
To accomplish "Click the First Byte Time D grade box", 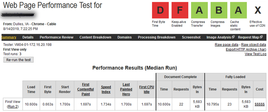I will click(160, 10).
